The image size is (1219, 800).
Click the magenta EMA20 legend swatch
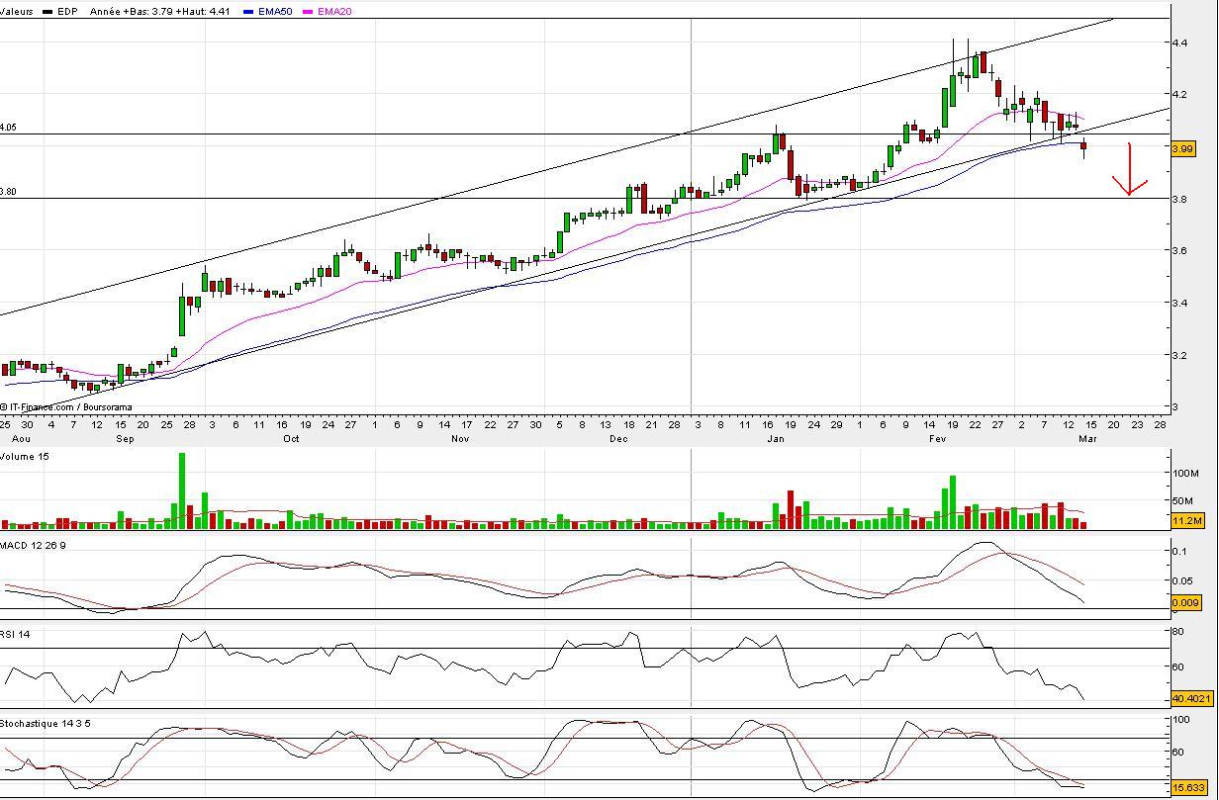(308, 11)
